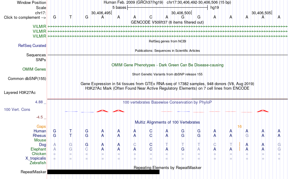Click the orange insertion bar in Dog row

(x=239, y=144)
